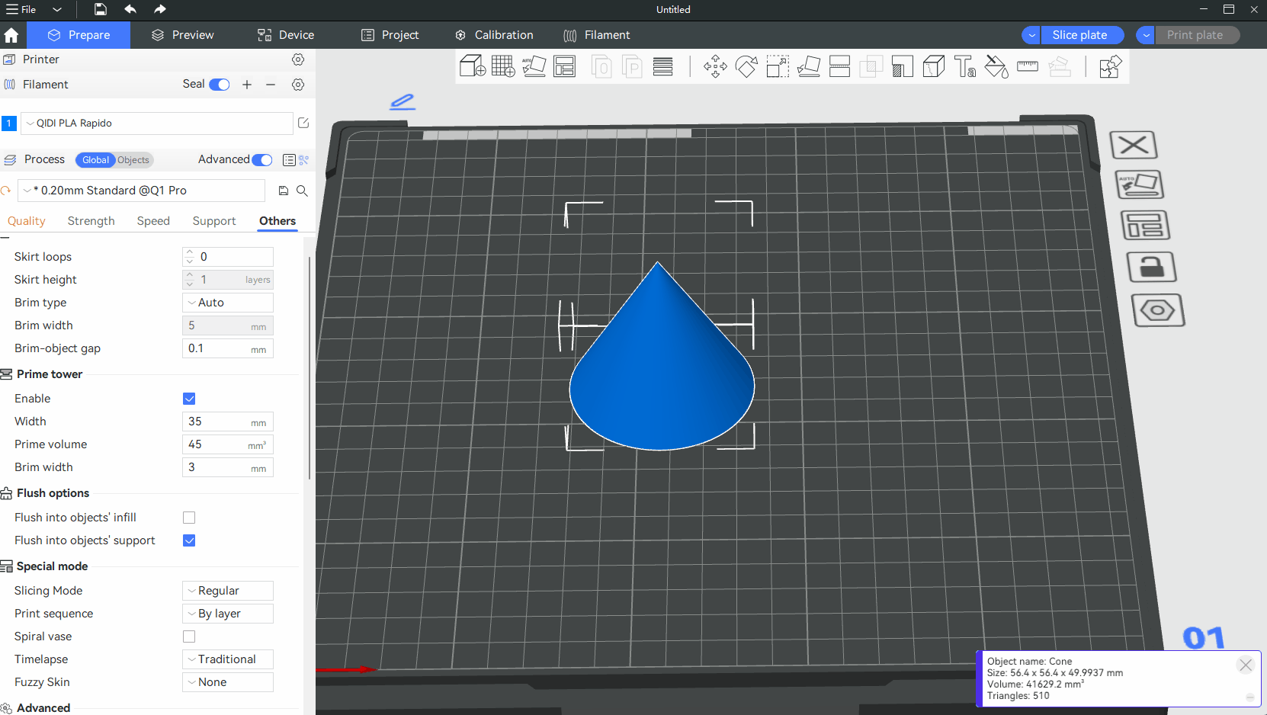Toggle the Advanced settings switch
The height and width of the screenshot is (715, 1267).
(x=261, y=159)
